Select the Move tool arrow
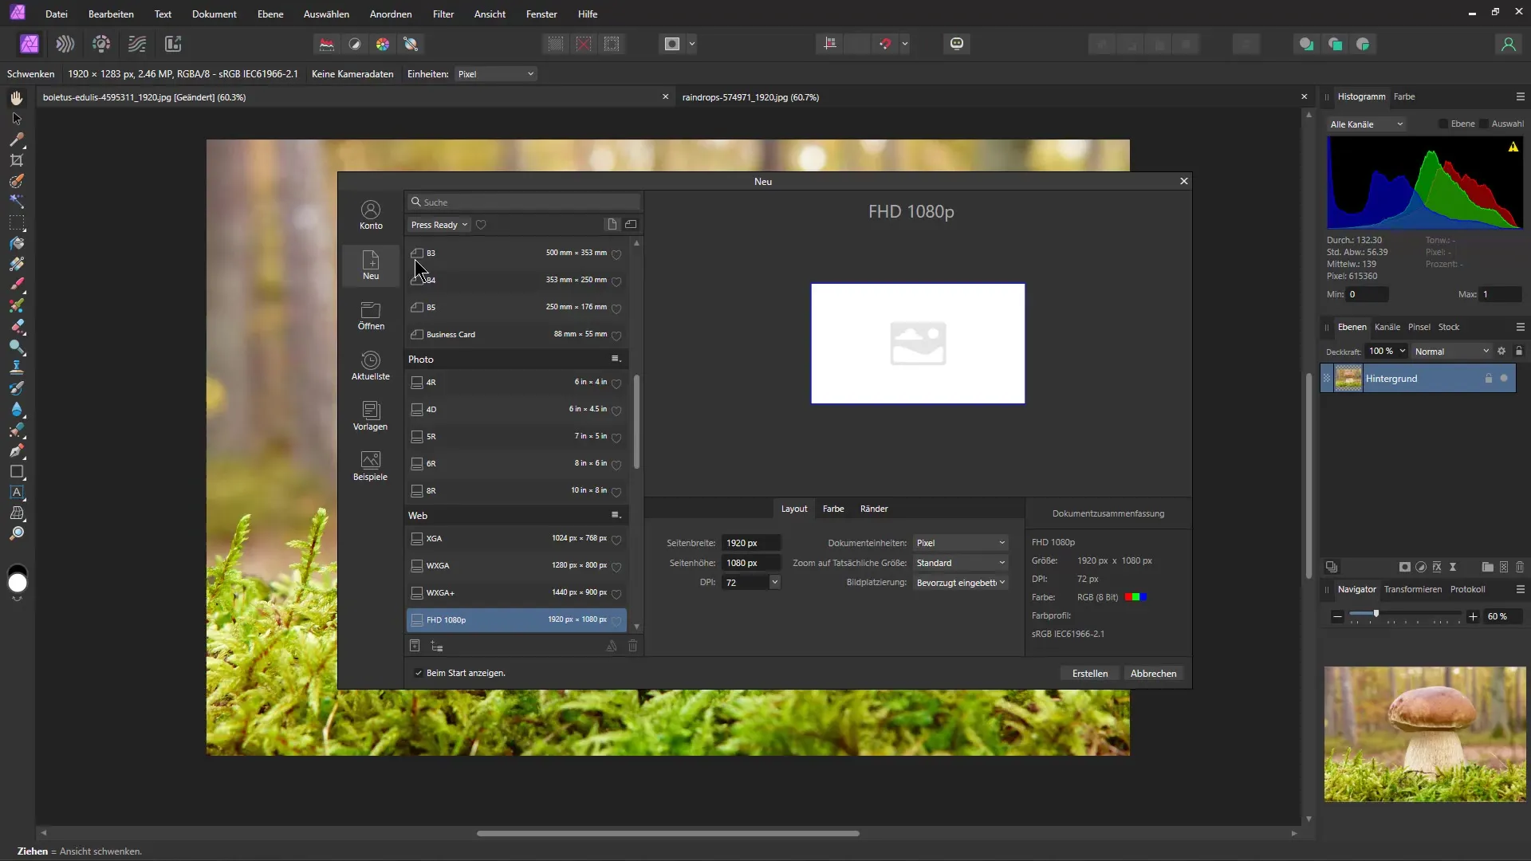Screen dimensions: 1531x861 coord(17,119)
